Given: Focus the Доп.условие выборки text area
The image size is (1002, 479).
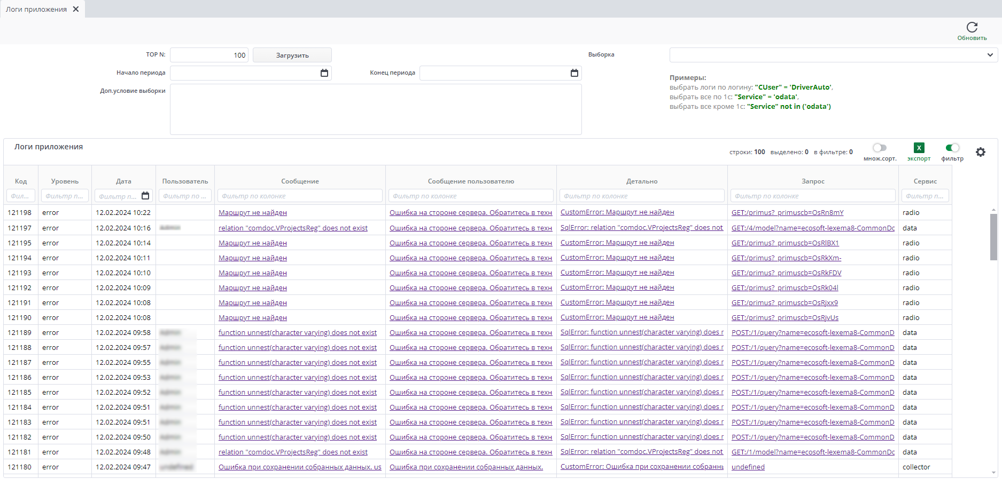Looking at the screenshot, I should coord(375,109).
